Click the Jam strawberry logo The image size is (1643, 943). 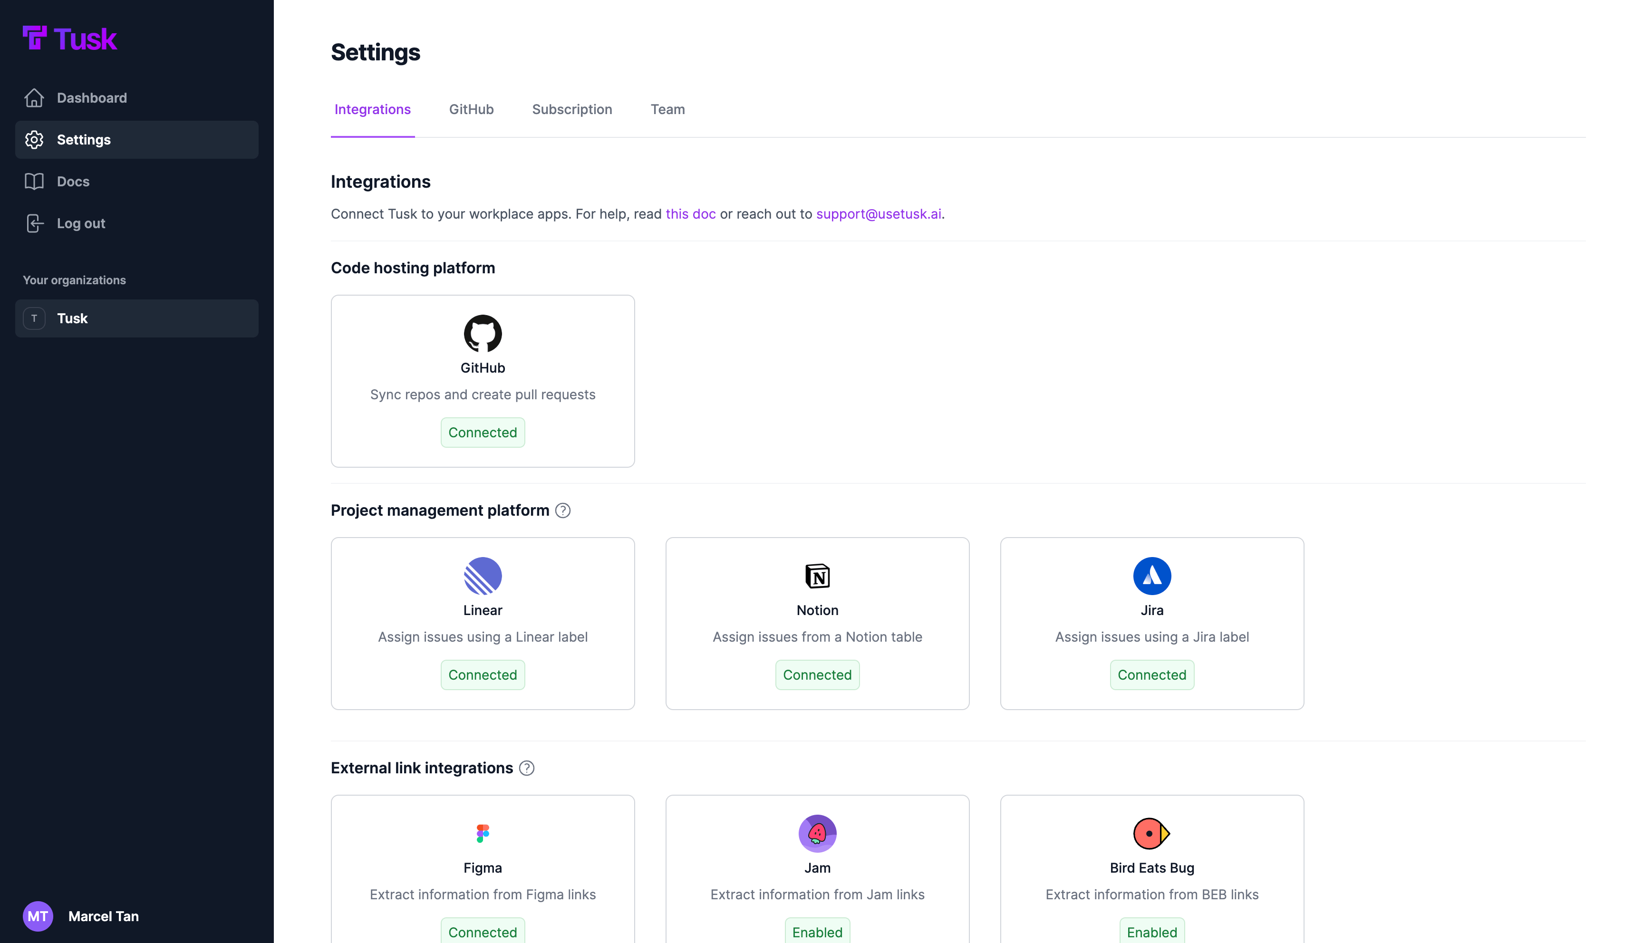click(817, 834)
